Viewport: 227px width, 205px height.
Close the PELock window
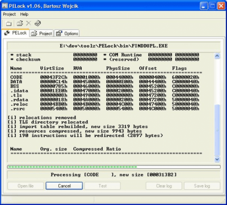221,6
